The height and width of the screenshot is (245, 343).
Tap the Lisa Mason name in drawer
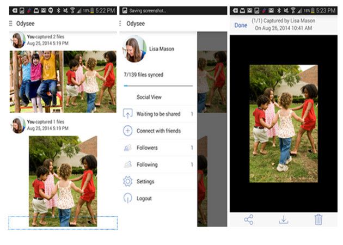[162, 49]
